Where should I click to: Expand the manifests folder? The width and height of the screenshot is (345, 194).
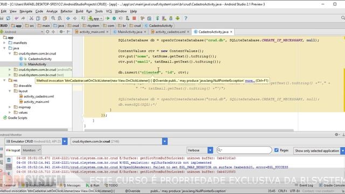pyautogui.click(x=4, y=43)
